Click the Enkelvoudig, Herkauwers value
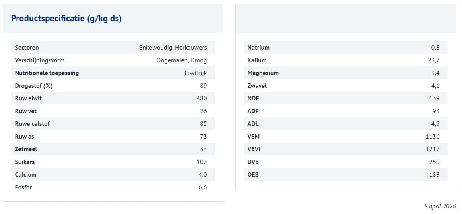 click(173, 48)
